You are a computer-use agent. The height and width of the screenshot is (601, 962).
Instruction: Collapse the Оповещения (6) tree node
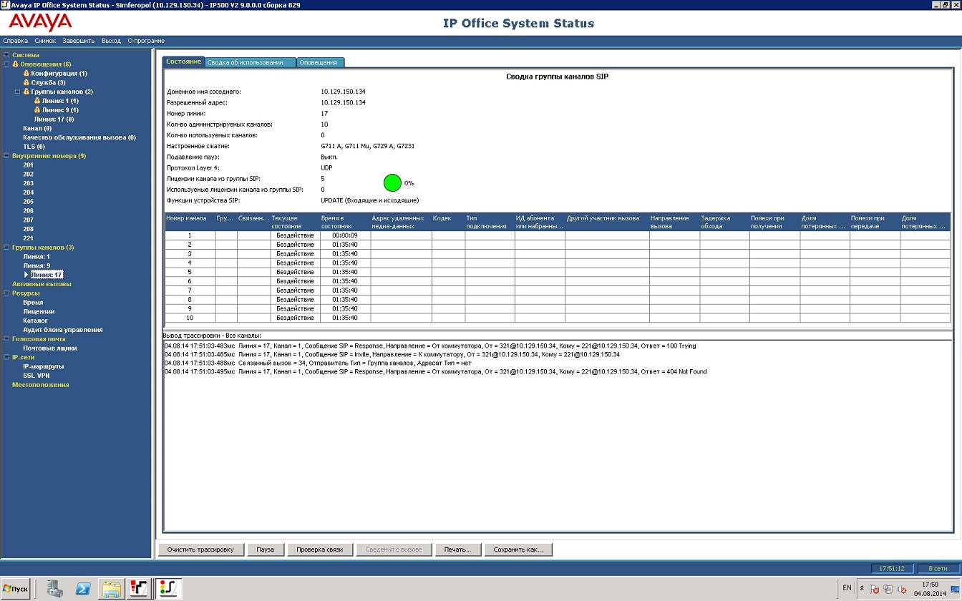pos(6,64)
